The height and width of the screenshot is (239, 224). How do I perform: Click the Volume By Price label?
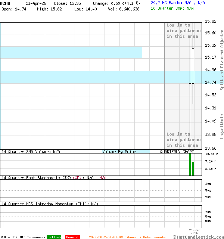click(x=119, y=152)
